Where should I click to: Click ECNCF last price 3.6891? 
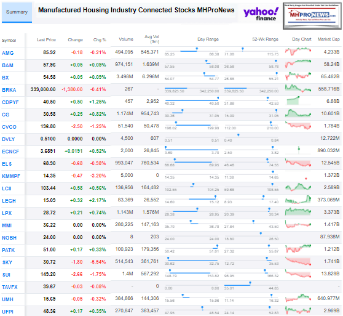(48, 151)
